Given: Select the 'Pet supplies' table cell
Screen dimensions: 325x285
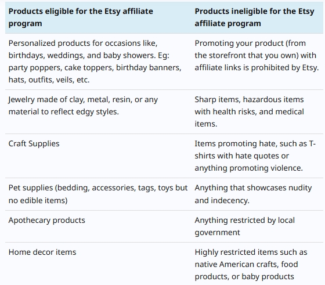Looking at the screenshot, I should (x=98, y=194).
